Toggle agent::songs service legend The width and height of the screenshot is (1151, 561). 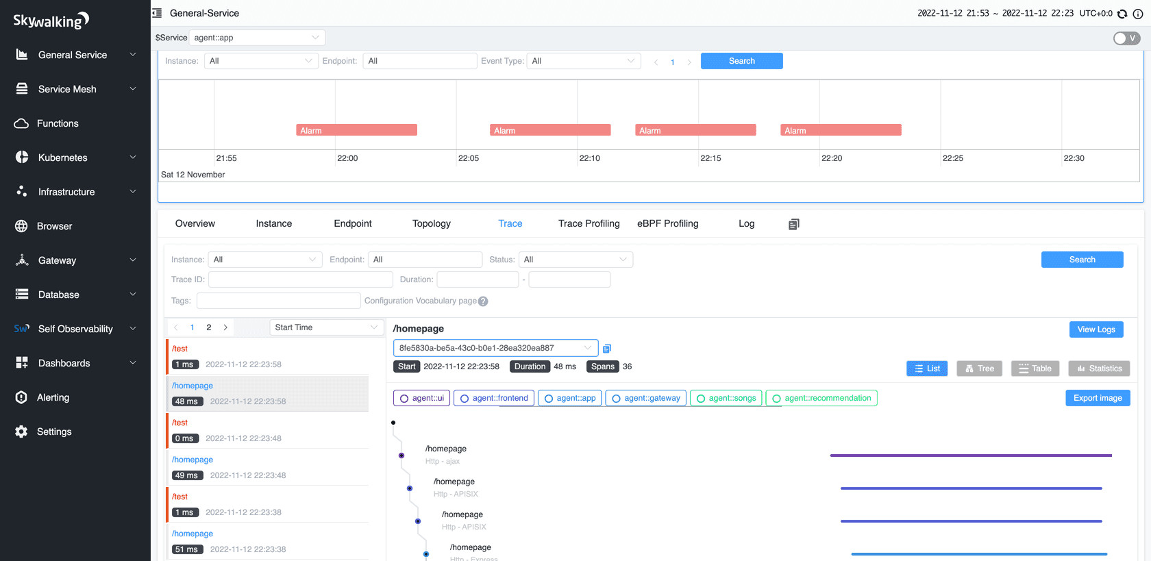coord(726,398)
